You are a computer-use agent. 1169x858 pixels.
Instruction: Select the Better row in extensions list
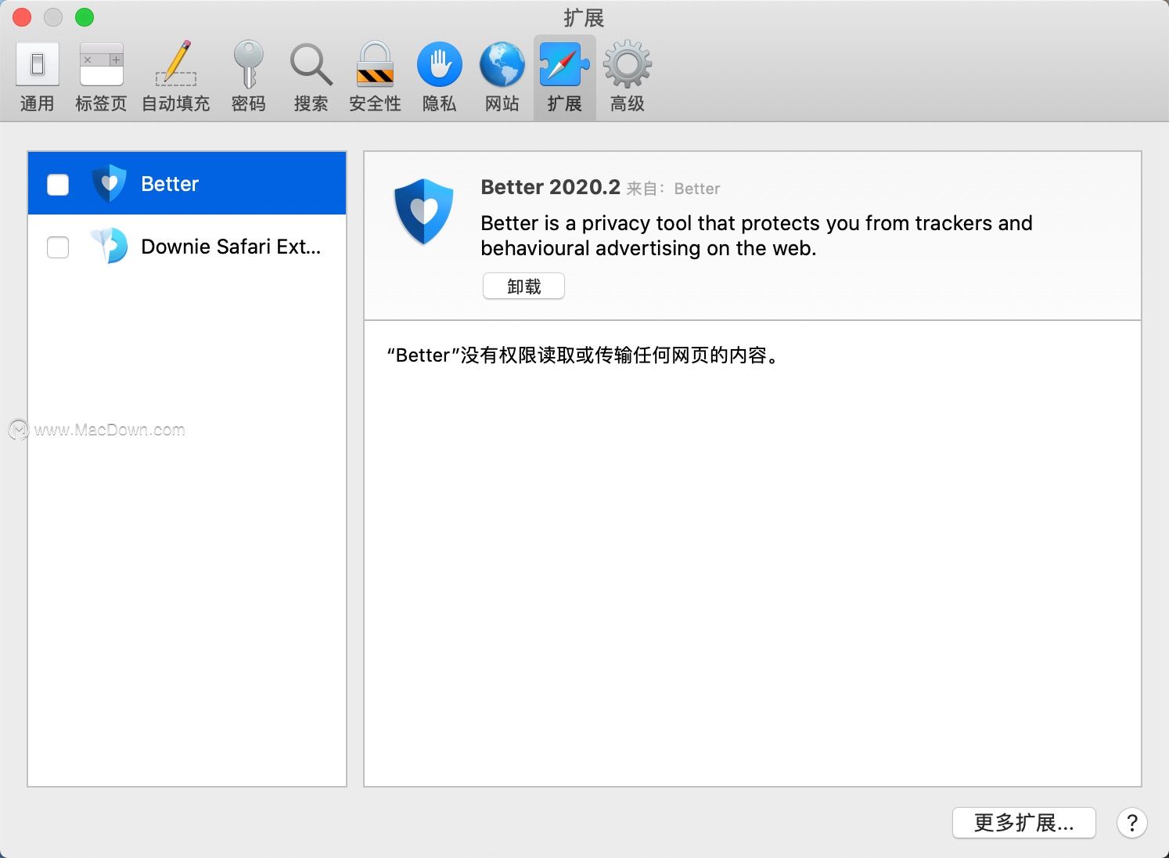tap(187, 183)
